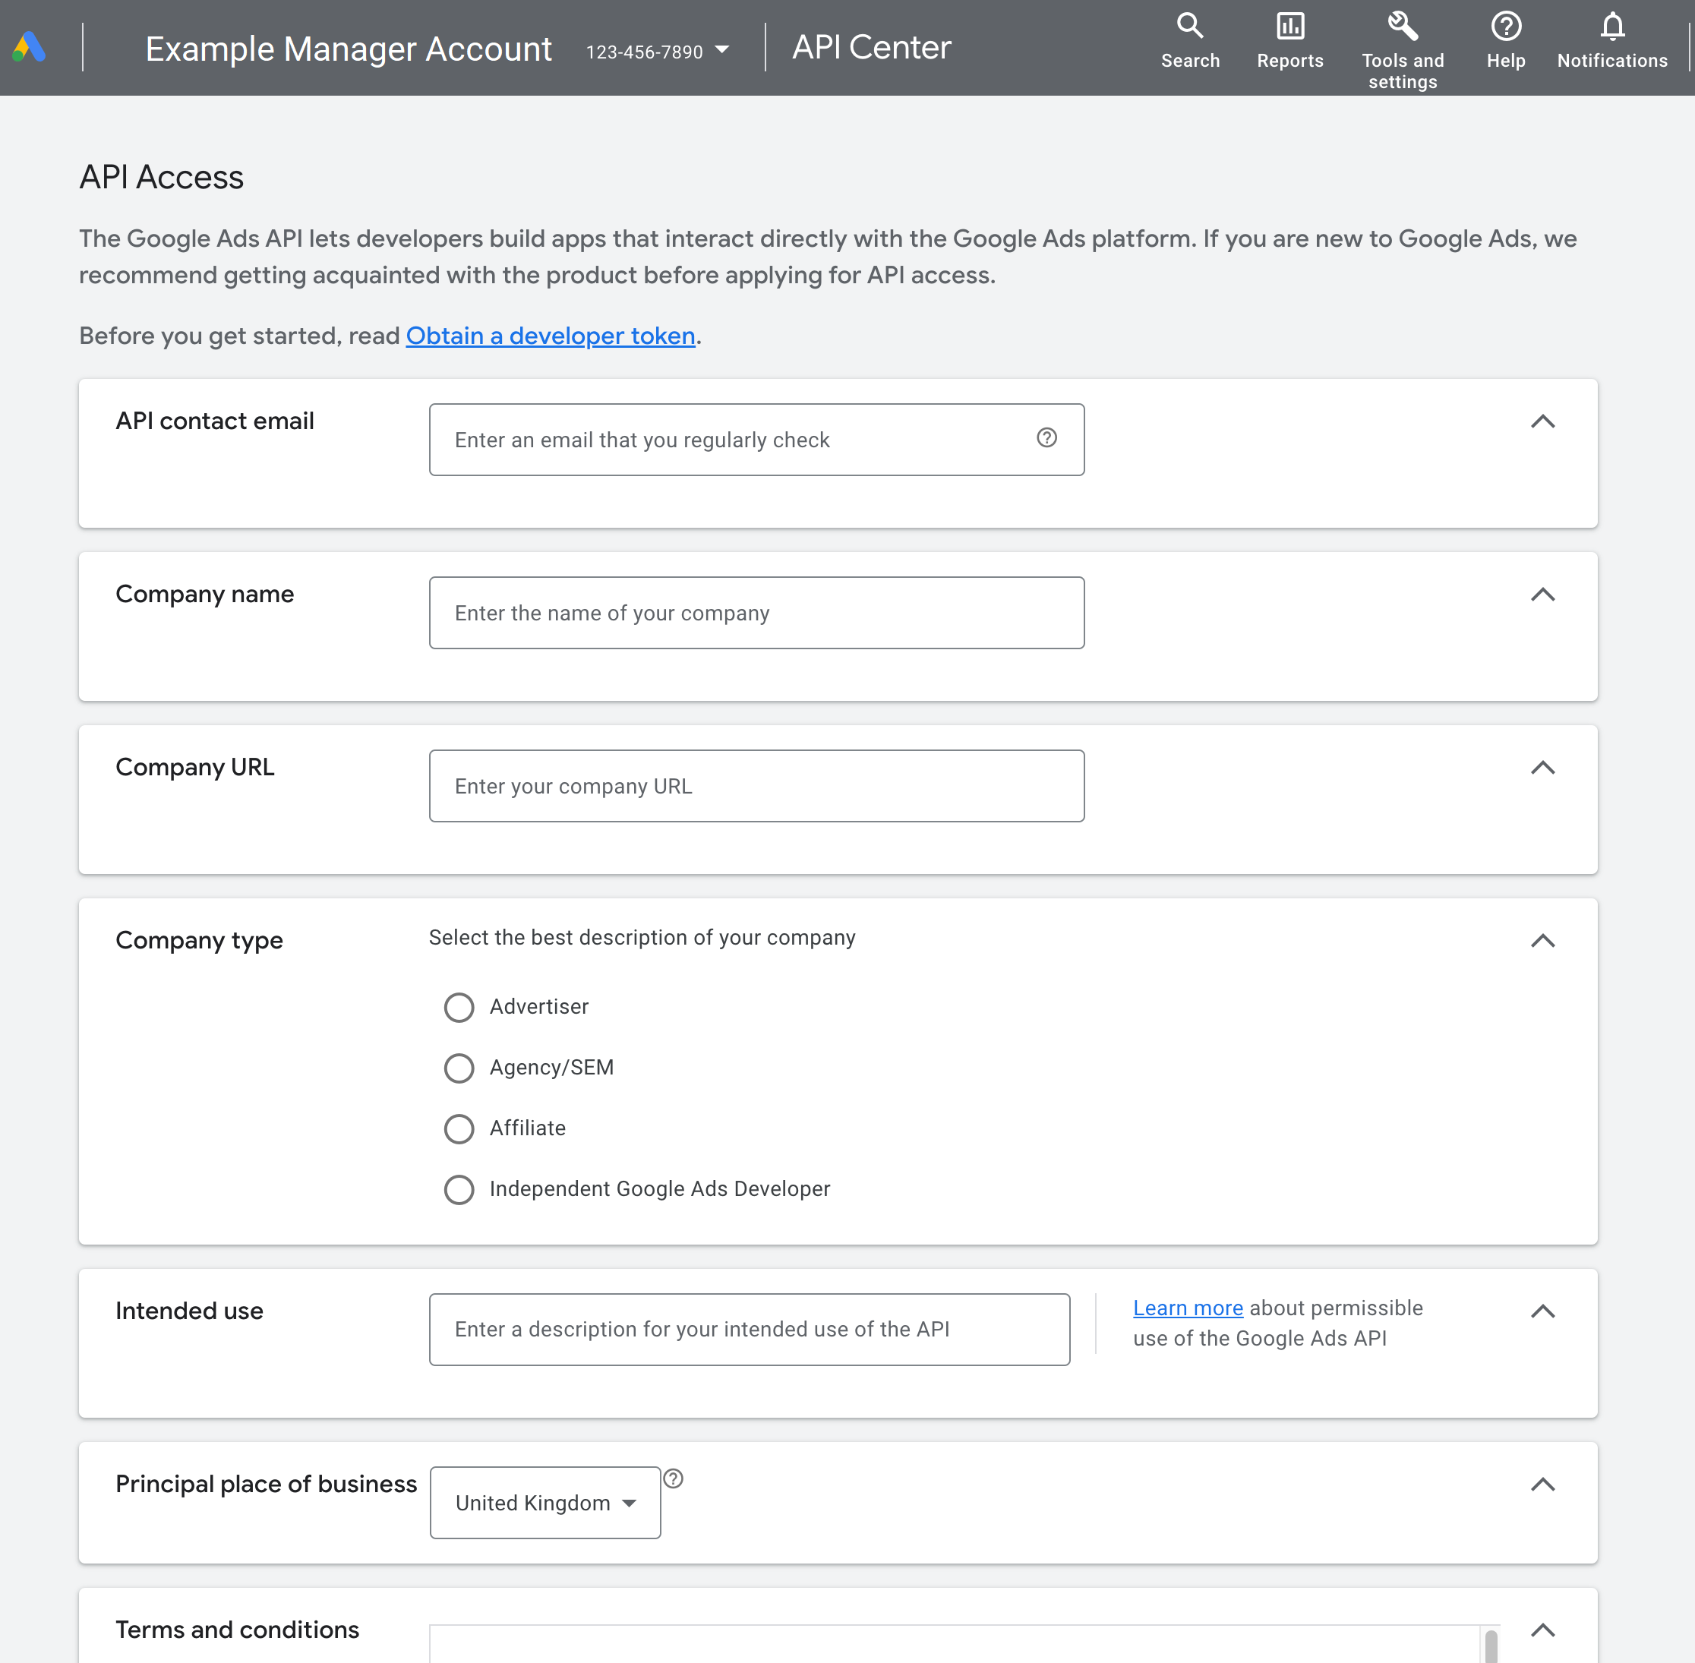Click the Learn more link
This screenshot has height=1663, width=1695.
click(x=1187, y=1308)
